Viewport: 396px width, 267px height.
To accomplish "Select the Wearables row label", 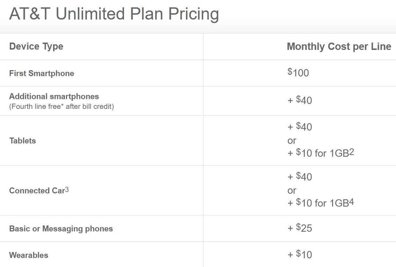I will [x=29, y=255].
